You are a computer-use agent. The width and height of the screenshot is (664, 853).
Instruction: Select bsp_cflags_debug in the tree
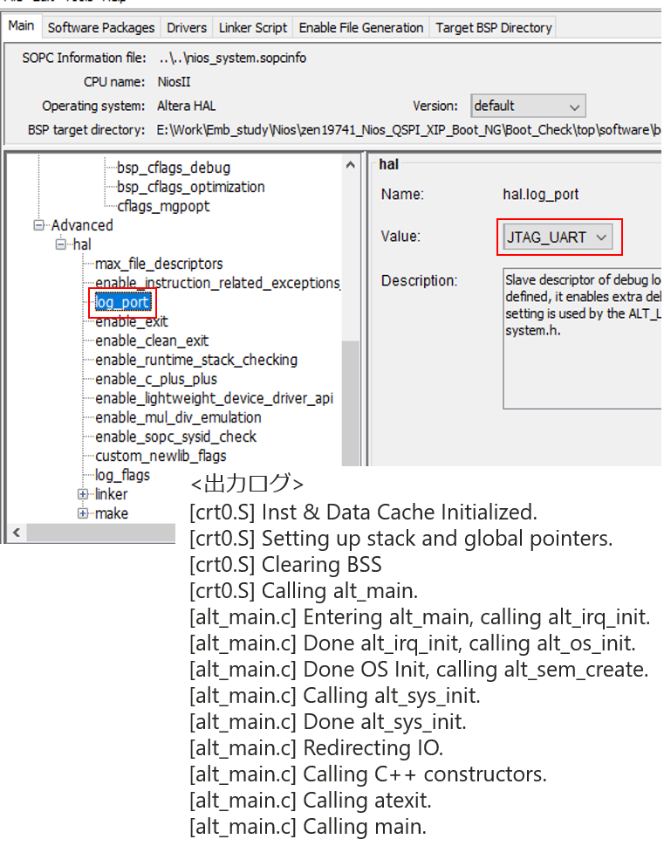tap(174, 168)
